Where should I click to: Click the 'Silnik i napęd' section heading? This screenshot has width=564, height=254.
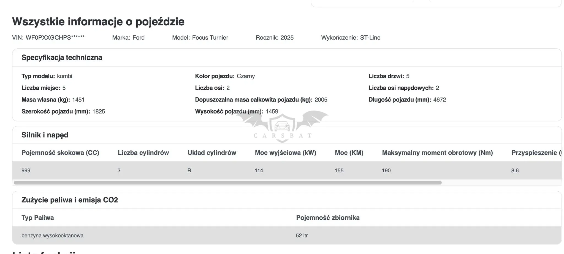(45, 135)
